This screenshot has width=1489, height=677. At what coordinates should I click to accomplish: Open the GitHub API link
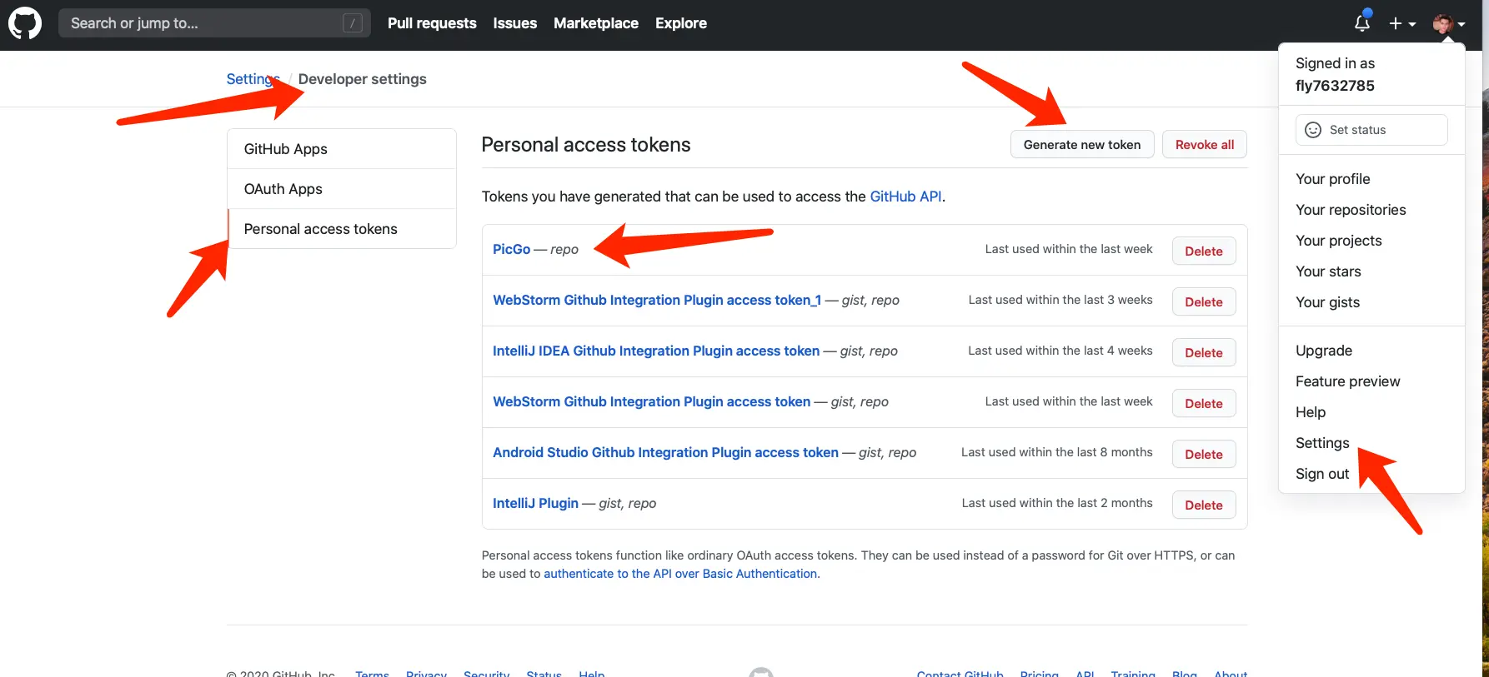click(905, 197)
